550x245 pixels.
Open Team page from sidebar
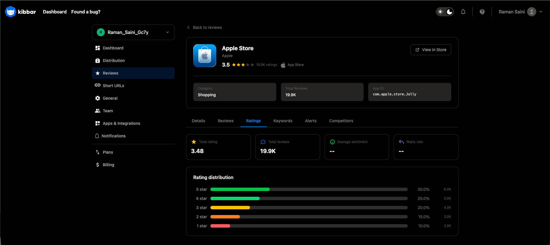coord(108,111)
